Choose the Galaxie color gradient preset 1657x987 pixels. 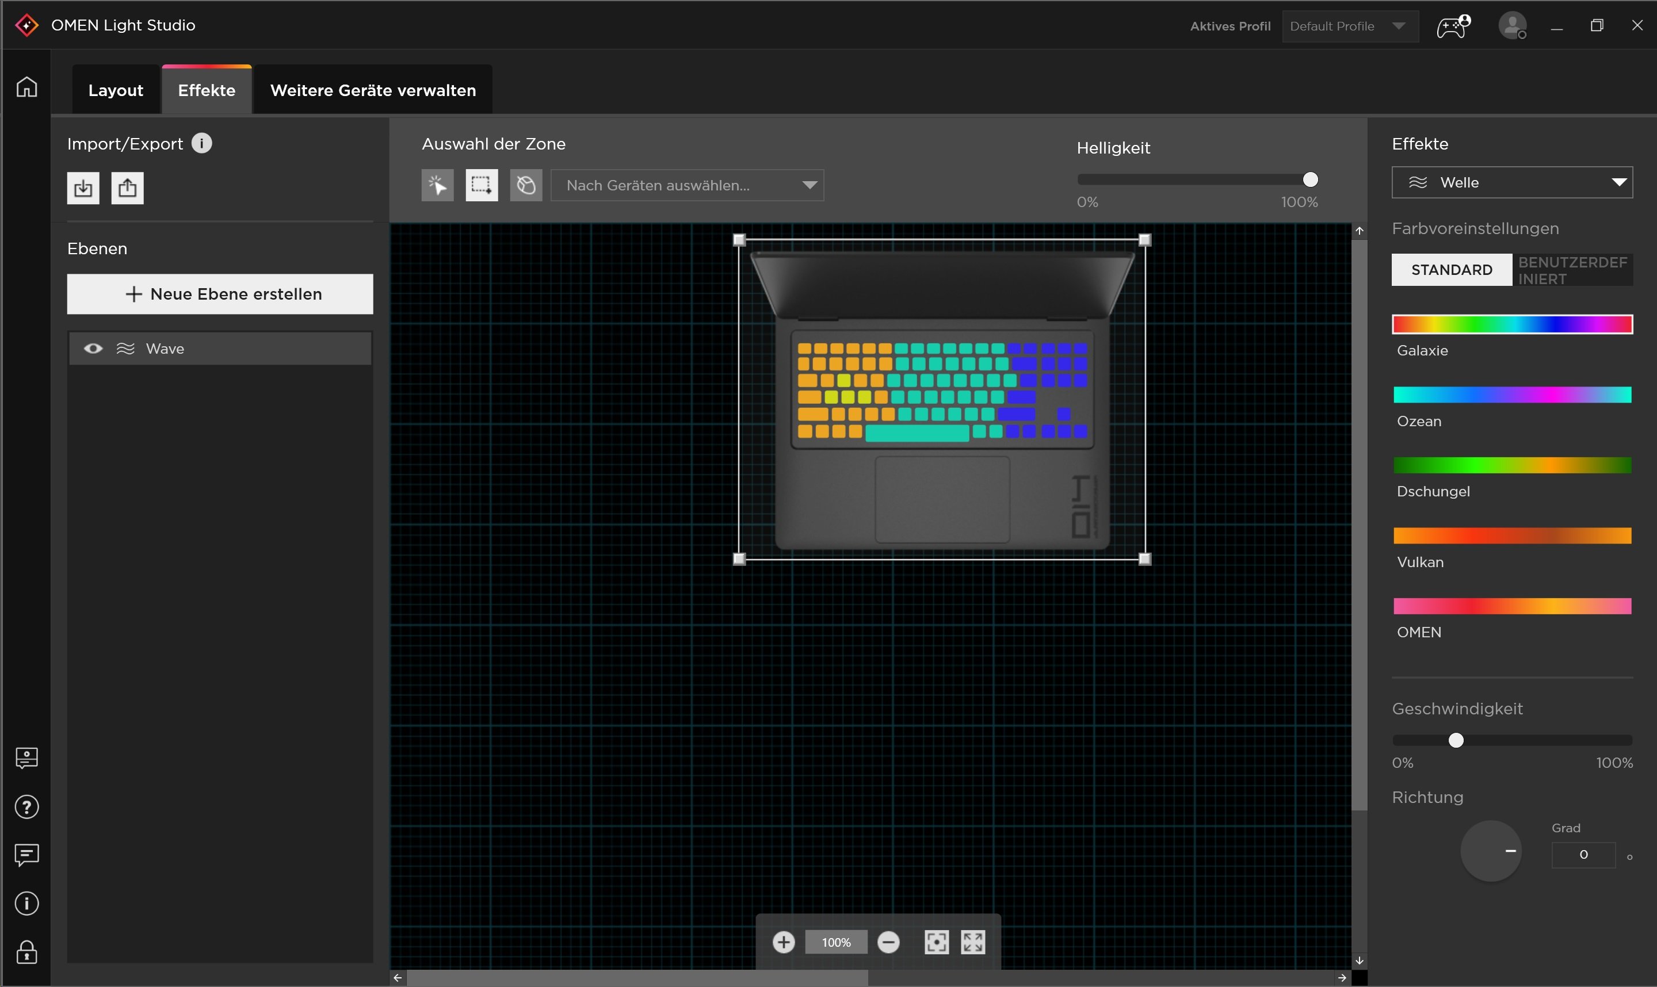pos(1511,324)
